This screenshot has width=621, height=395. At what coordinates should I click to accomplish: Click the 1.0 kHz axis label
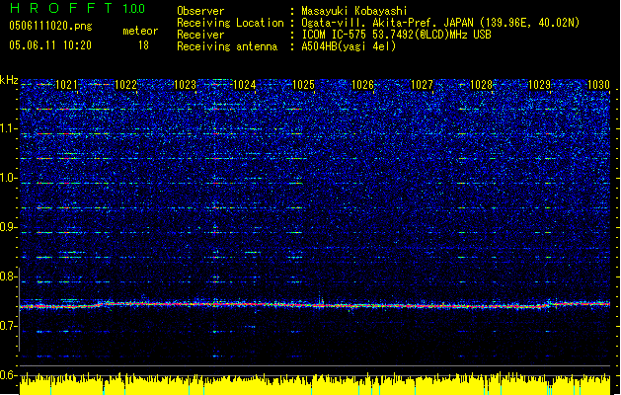tap(8, 178)
